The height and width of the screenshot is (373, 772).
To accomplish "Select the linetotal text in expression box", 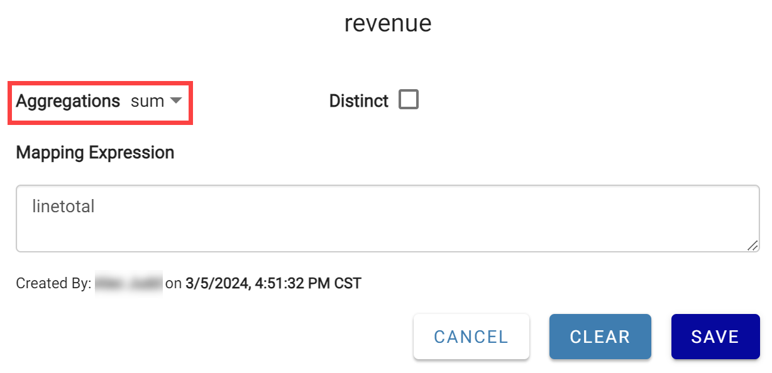I will point(63,207).
